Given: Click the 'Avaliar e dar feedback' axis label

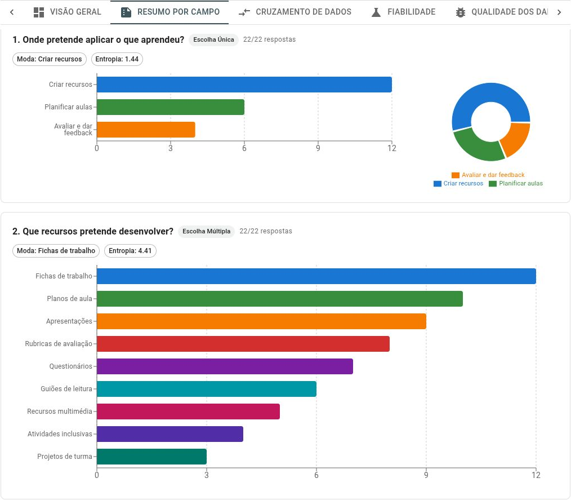Looking at the screenshot, I should pos(73,130).
